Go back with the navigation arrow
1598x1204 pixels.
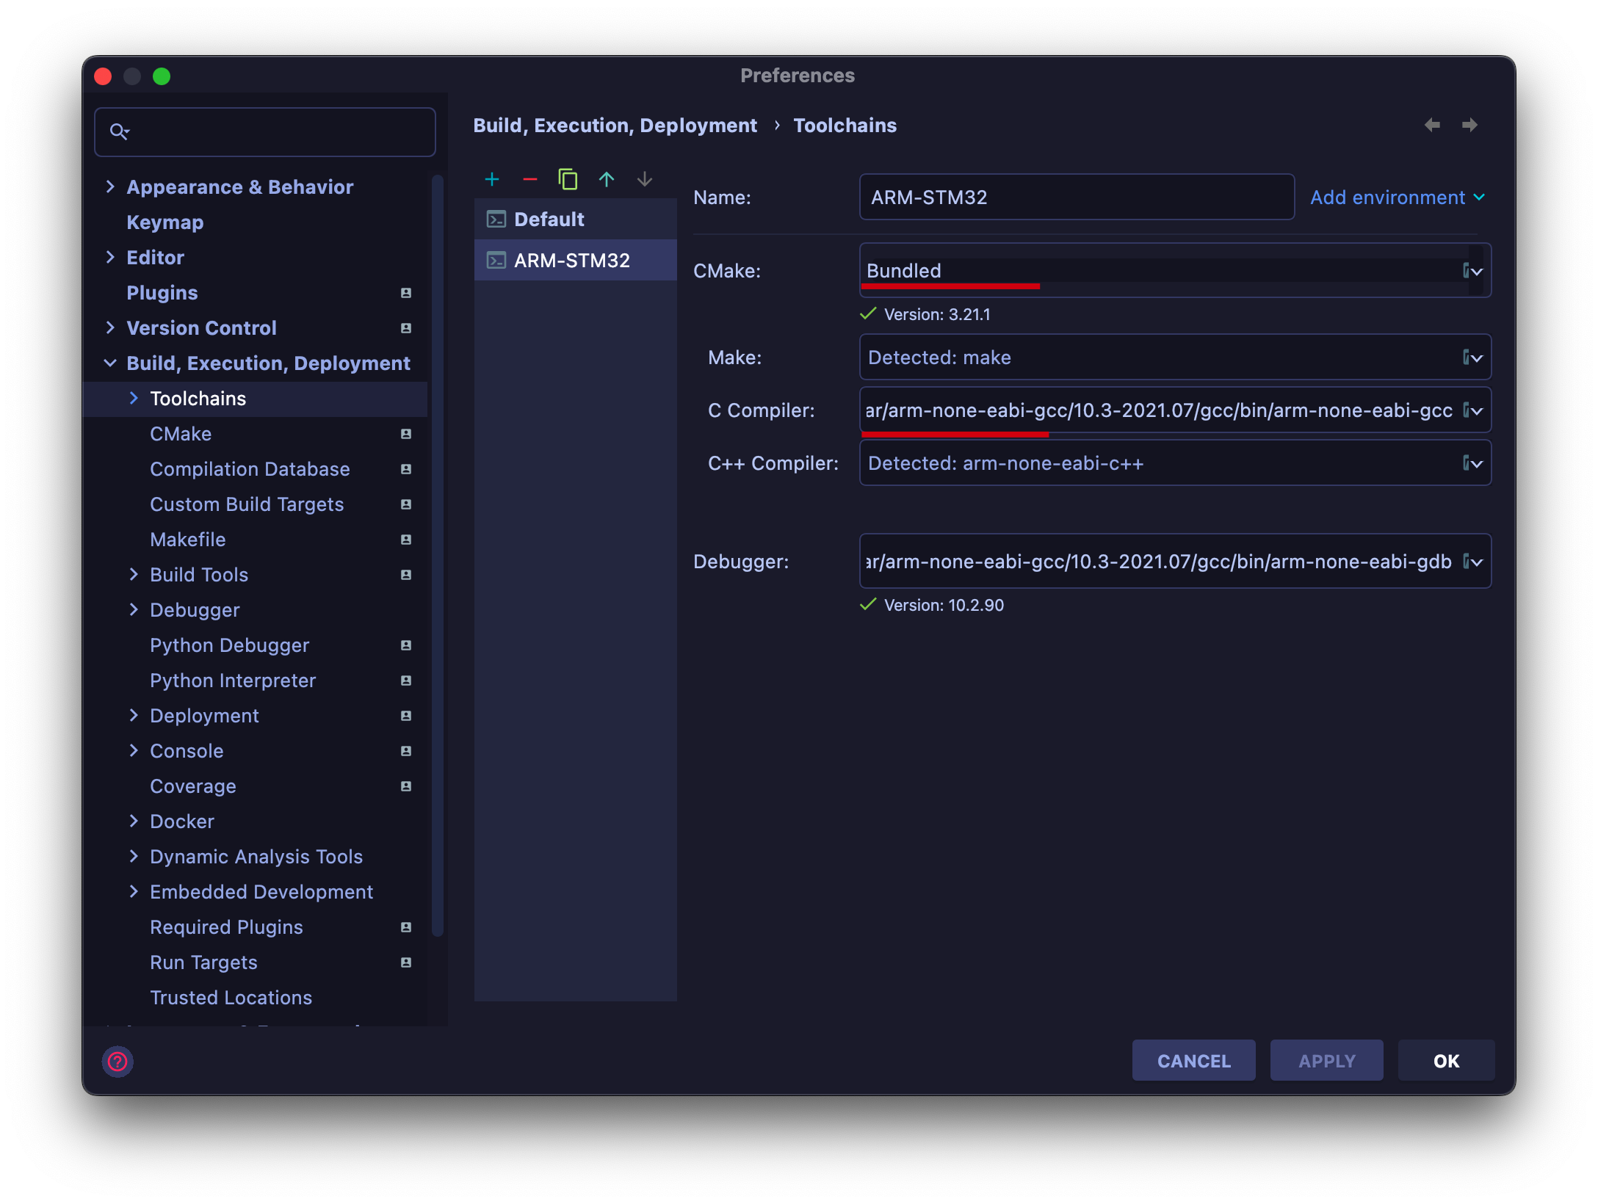point(1432,125)
